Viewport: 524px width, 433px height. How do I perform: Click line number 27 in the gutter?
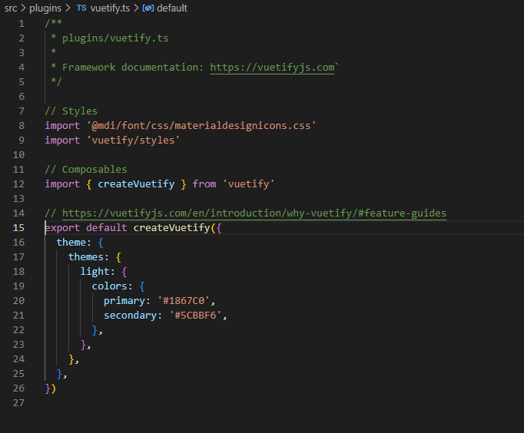tap(18, 403)
